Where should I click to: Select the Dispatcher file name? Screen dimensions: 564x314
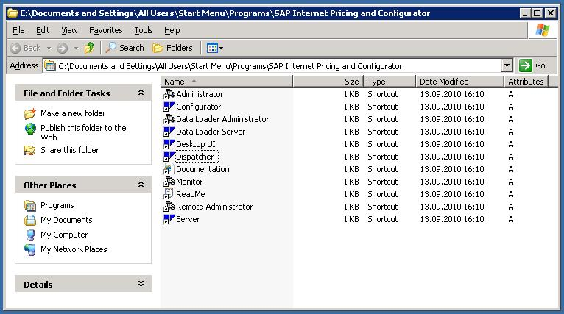(195, 157)
